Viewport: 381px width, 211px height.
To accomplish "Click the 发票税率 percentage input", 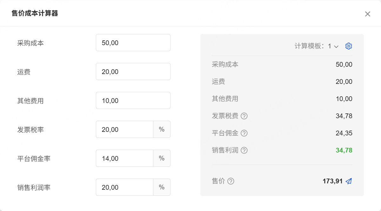I will coord(124,129).
